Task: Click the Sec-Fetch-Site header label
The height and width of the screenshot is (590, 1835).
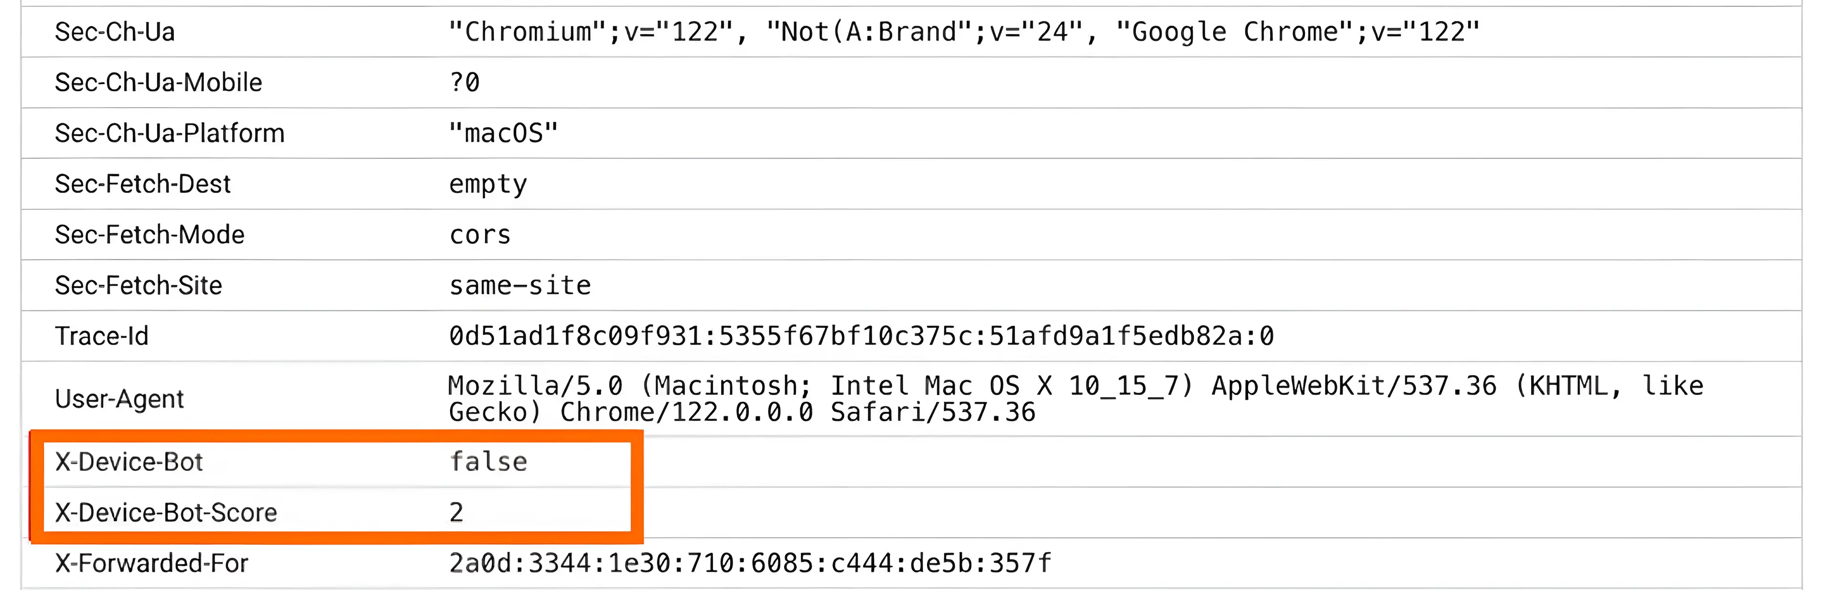Action: [x=138, y=285]
